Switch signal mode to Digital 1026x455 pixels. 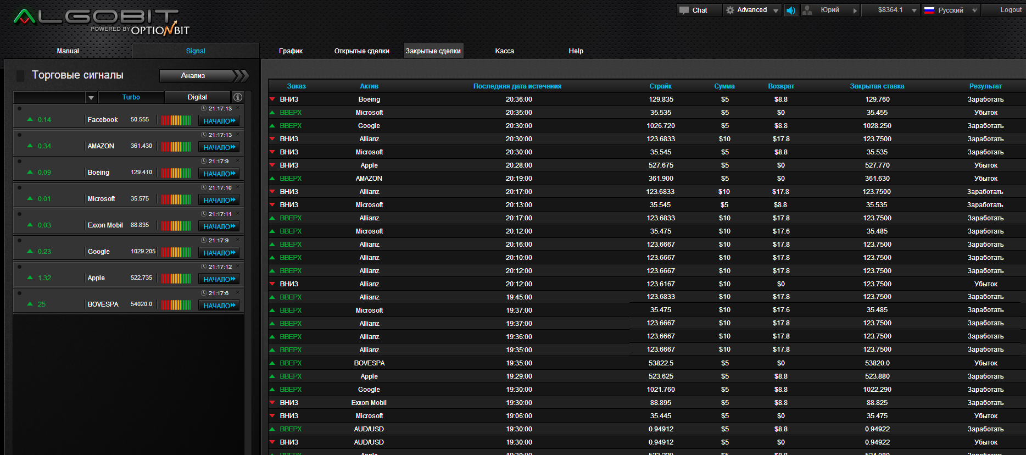pyautogui.click(x=197, y=97)
